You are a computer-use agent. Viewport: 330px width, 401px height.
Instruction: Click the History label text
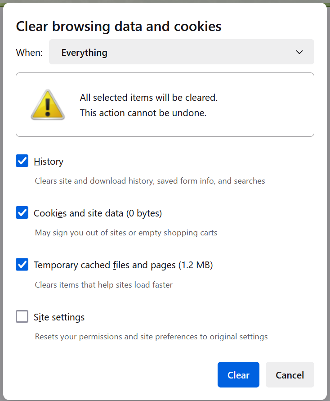[x=49, y=162]
